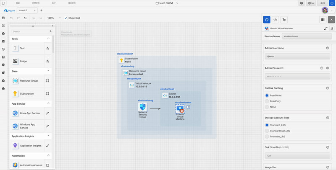
Task: Open the user account dropdown arrow
Action: (x=332, y=10)
